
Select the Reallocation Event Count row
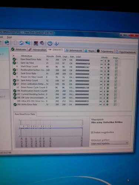point(66,91)
